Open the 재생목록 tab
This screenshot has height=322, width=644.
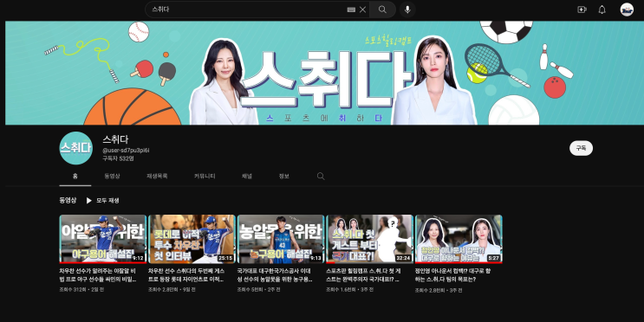click(x=157, y=176)
